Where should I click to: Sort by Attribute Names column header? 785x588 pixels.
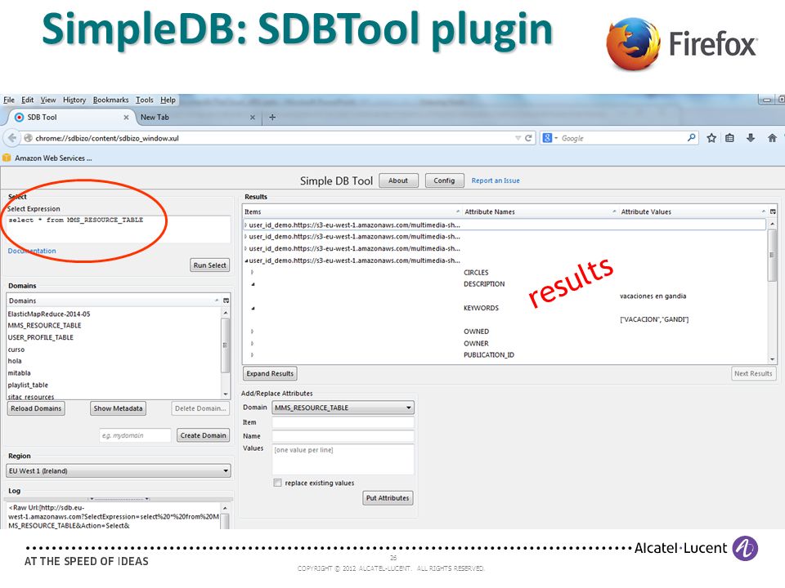tap(540, 212)
